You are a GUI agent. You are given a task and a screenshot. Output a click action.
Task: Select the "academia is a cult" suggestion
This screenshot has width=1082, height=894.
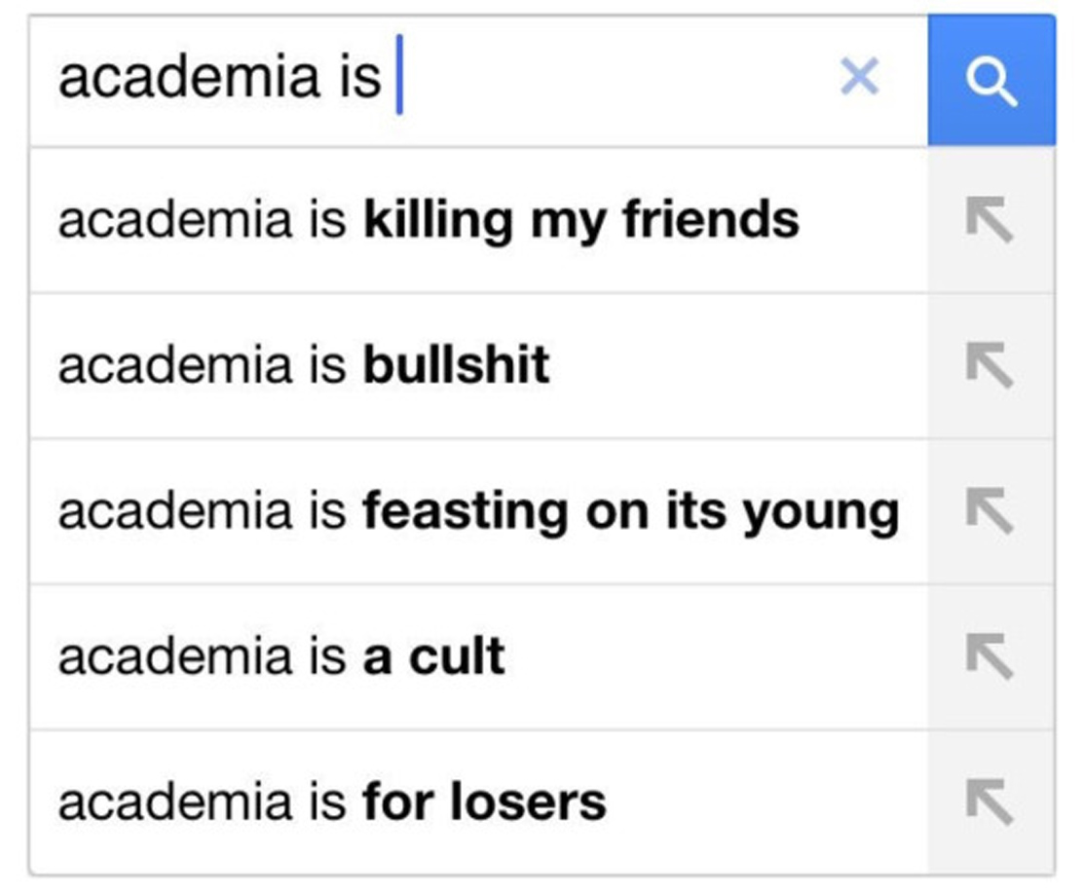coord(281,657)
